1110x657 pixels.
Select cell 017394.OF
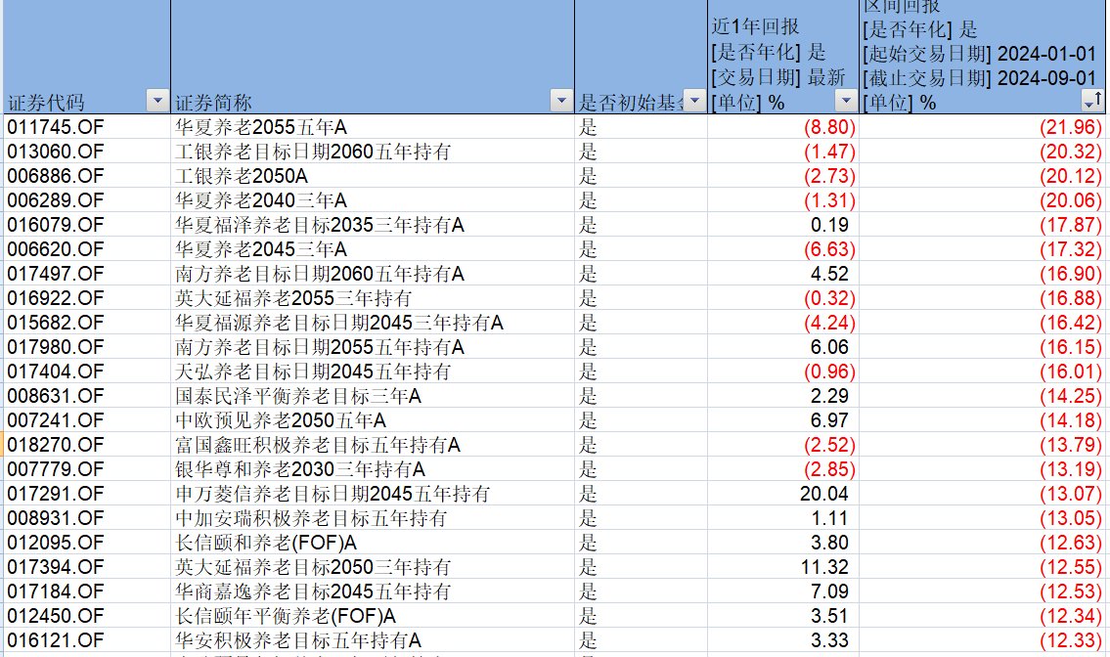[86, 566]
